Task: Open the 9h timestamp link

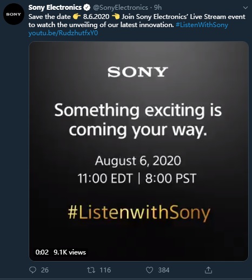Action: (x=158, y=8)
